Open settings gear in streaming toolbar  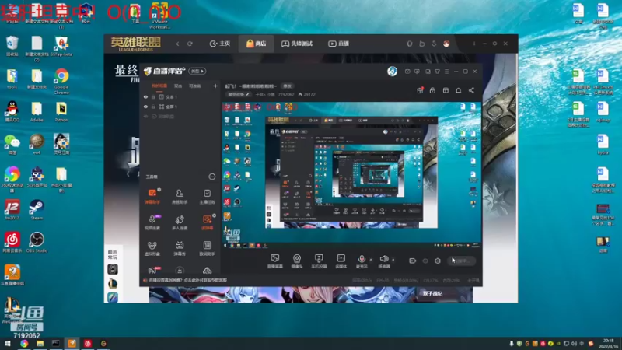(x=438, y=261)
